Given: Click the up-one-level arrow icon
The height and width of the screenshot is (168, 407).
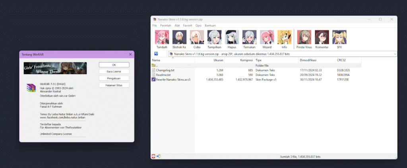Looking at the screenshot, I should (156, 53).
